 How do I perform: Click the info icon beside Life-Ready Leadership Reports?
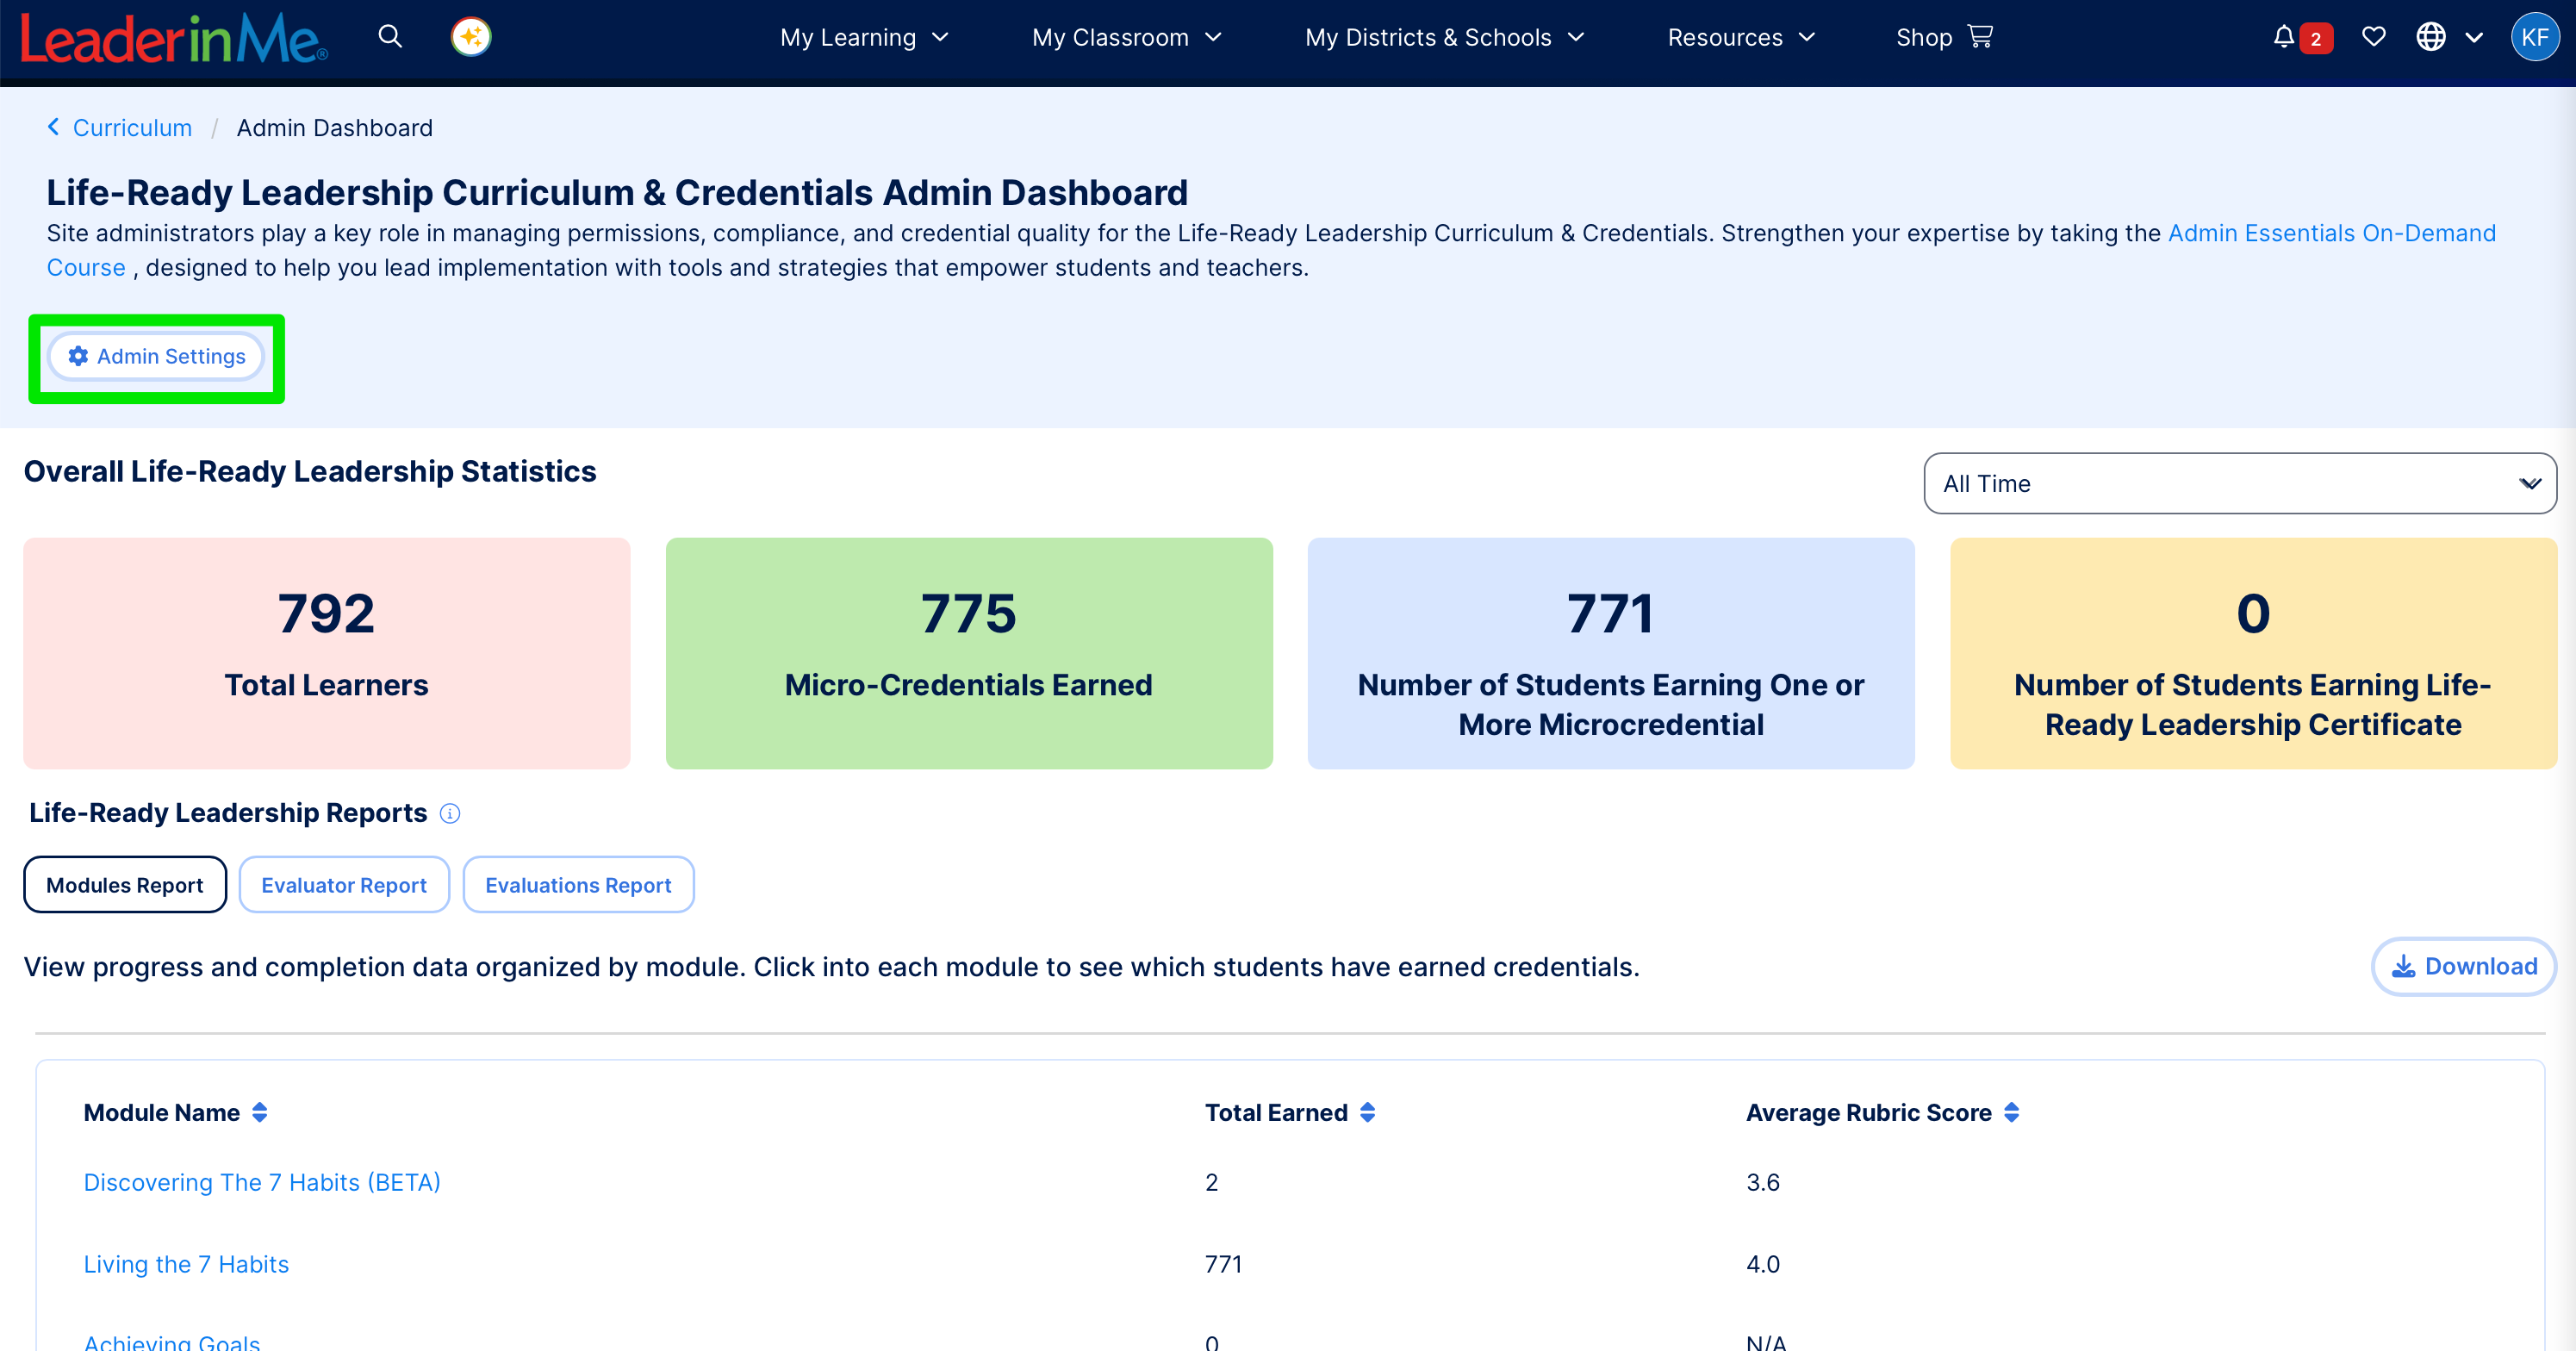pyautogui.click(x=450, y=814)
